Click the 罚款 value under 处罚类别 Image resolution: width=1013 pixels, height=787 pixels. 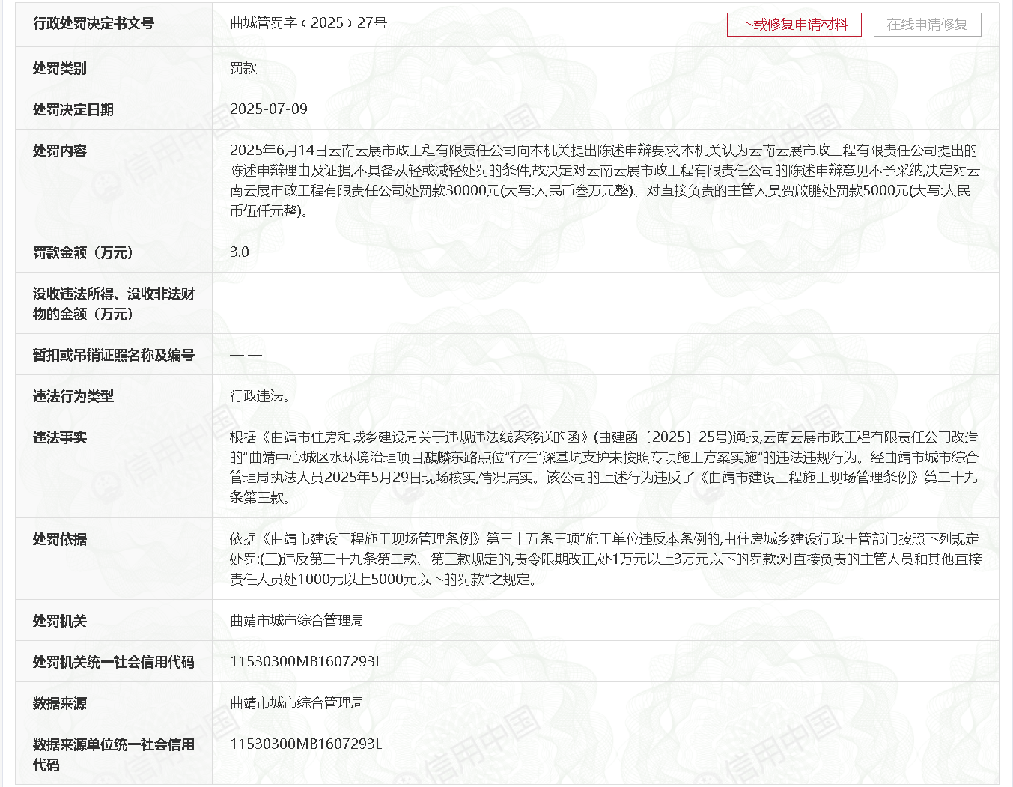[243, 68]
